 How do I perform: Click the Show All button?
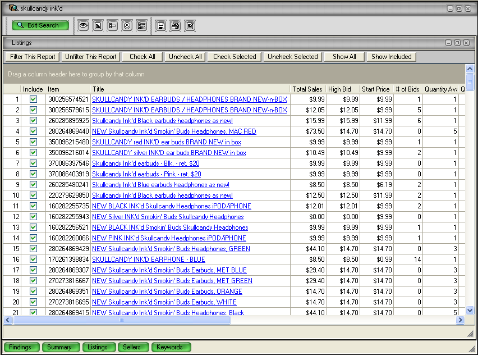(x=344, y=57)
